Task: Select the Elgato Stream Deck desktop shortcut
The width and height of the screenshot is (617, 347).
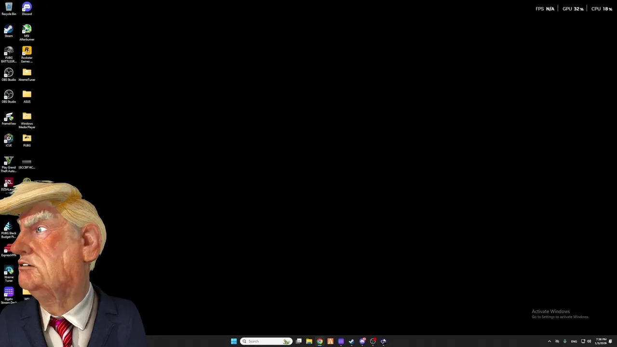Action: pyautogui.click(x=9, y=296)
